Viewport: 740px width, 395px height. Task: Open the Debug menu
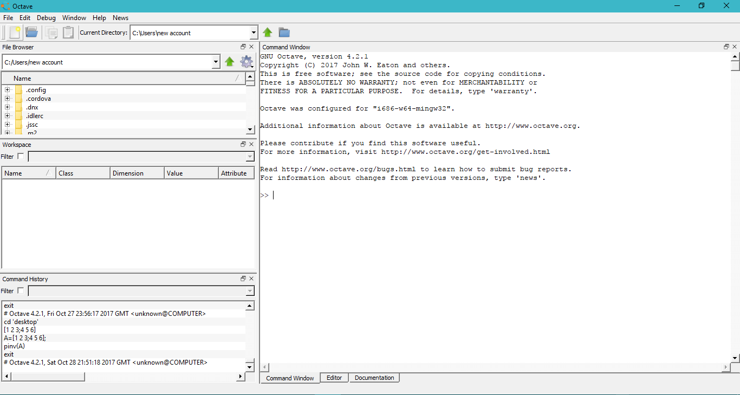pyautogui.click(x=46, y=17)
